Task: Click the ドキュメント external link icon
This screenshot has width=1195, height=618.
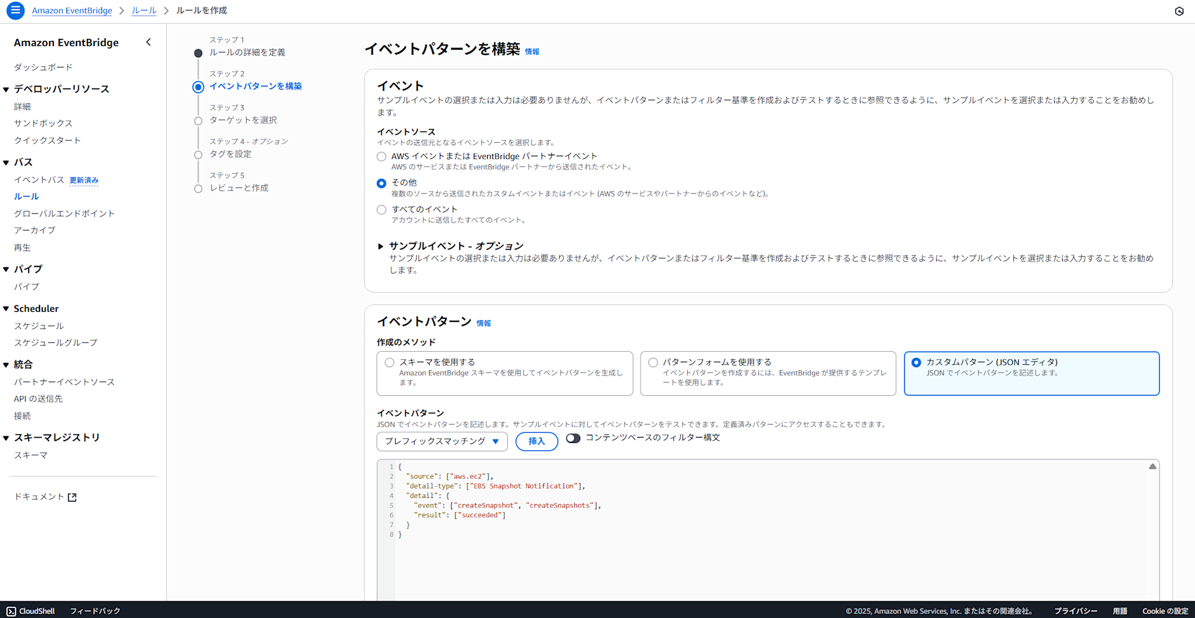Action: 72,497
